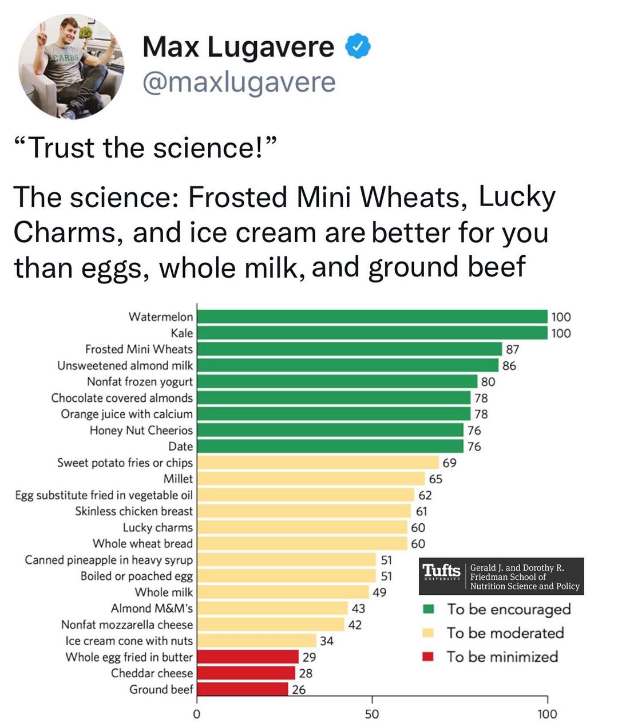The height and width of the screenshot is (723, 618).
Task: Click the Max Lugavere display name
Action: coord(238,47)
